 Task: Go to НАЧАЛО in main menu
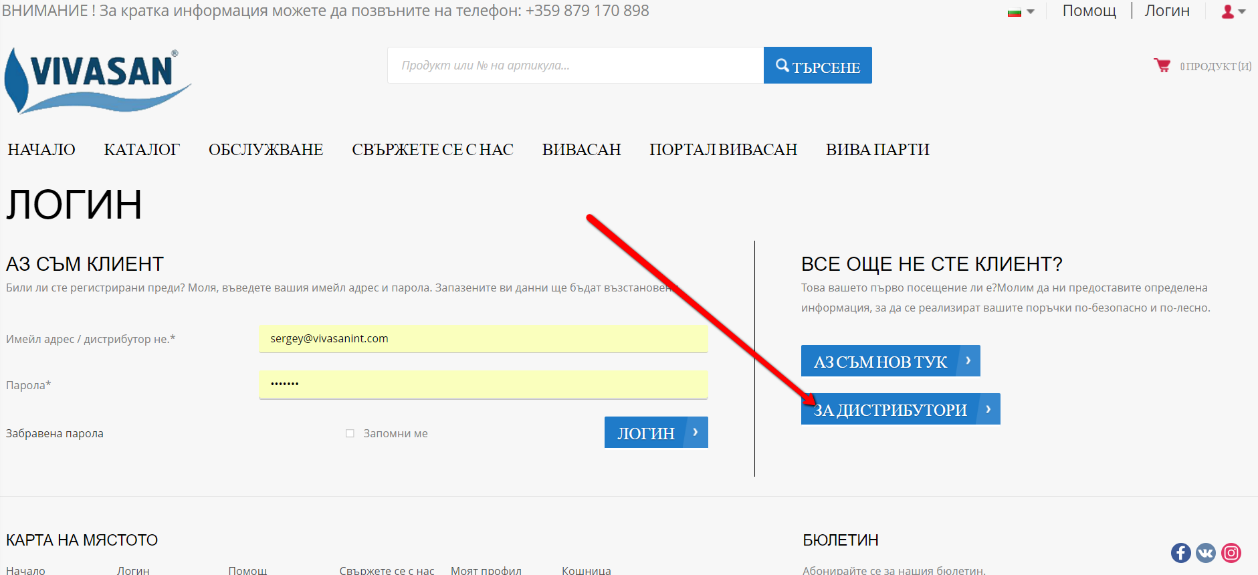tap(41, 150)
